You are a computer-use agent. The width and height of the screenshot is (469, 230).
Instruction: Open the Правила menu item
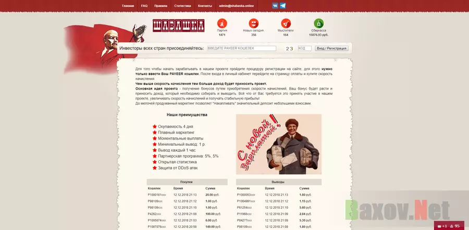[x=161, y=6]
